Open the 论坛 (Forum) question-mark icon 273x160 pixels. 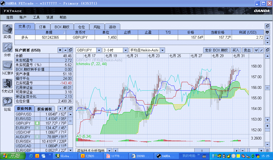point(7,102)
